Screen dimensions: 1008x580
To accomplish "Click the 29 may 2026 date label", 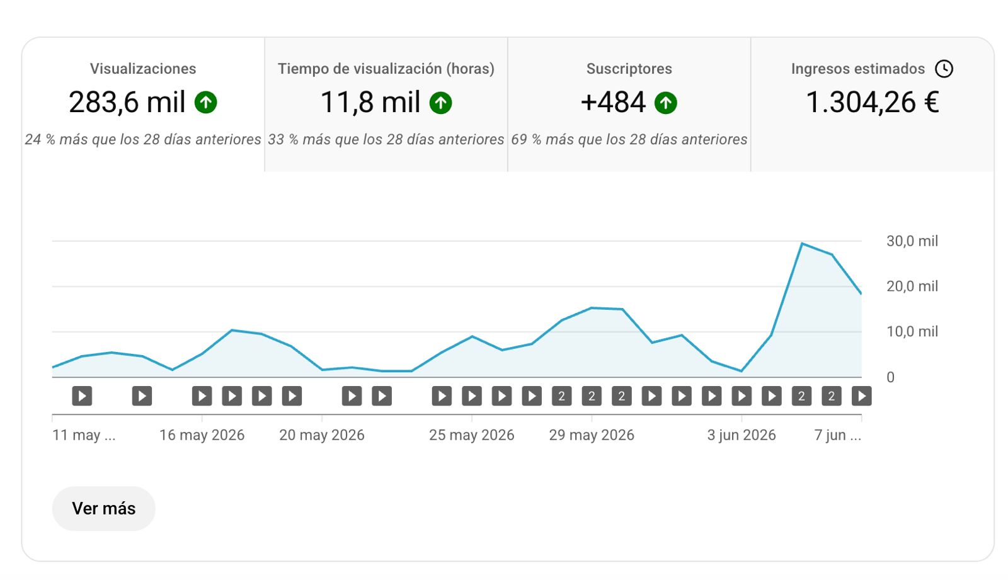I will [x=592, y=435].
